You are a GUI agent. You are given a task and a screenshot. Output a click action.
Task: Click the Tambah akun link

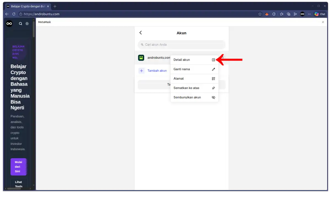click(157, 71)
